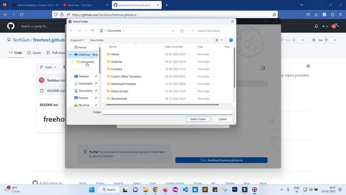Open dialog help icon

point(231,40)
